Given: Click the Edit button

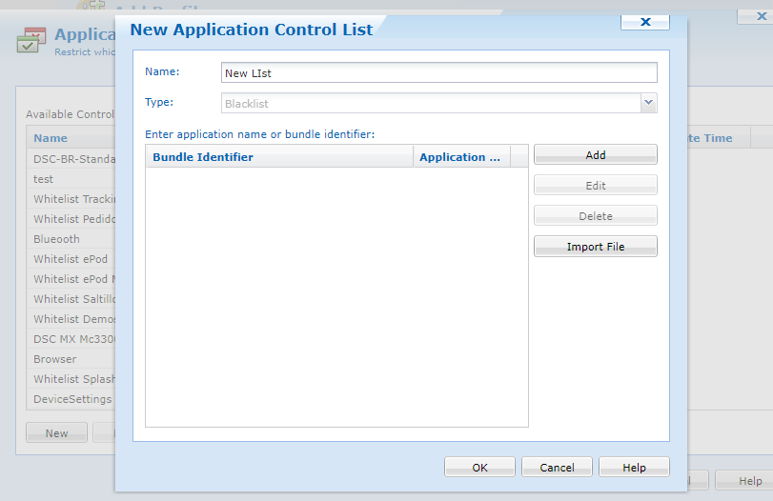Looking at the screenshot, I should point(595,186).
